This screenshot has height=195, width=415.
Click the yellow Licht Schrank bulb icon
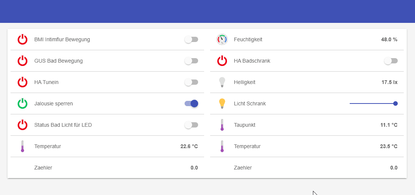pyautogui.click(x=222, y=103)
